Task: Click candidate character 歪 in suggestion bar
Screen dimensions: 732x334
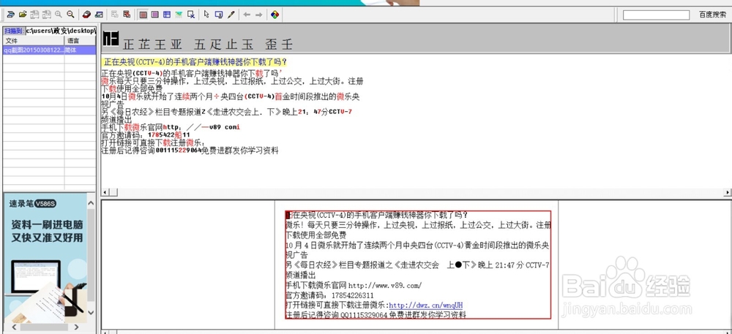Action: tap(272, 45)
